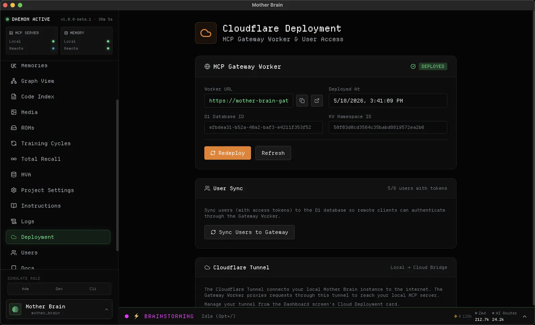The height and width of the screenshot is (325, 535).
Task: Click MCP Server Remote status row
Action: coord(32,48)
